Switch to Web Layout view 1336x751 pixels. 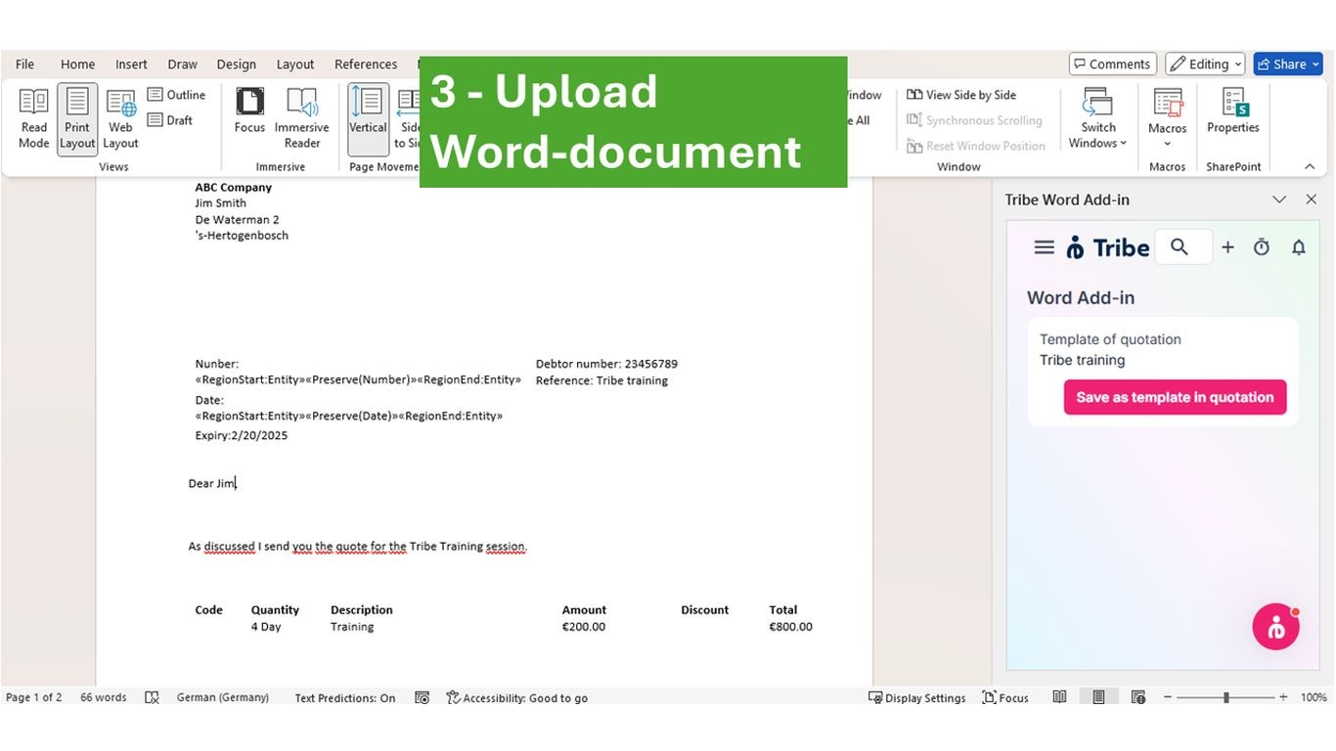tap(120, 119)
